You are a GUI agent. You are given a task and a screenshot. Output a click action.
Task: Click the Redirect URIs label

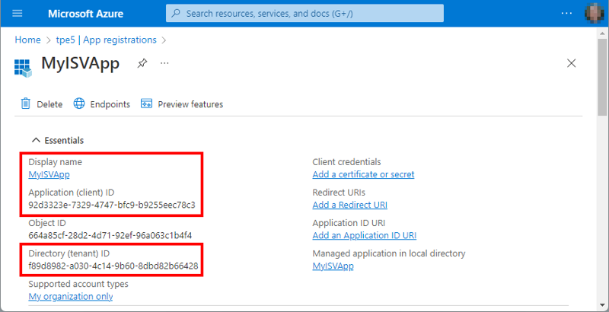pos(339,193)
